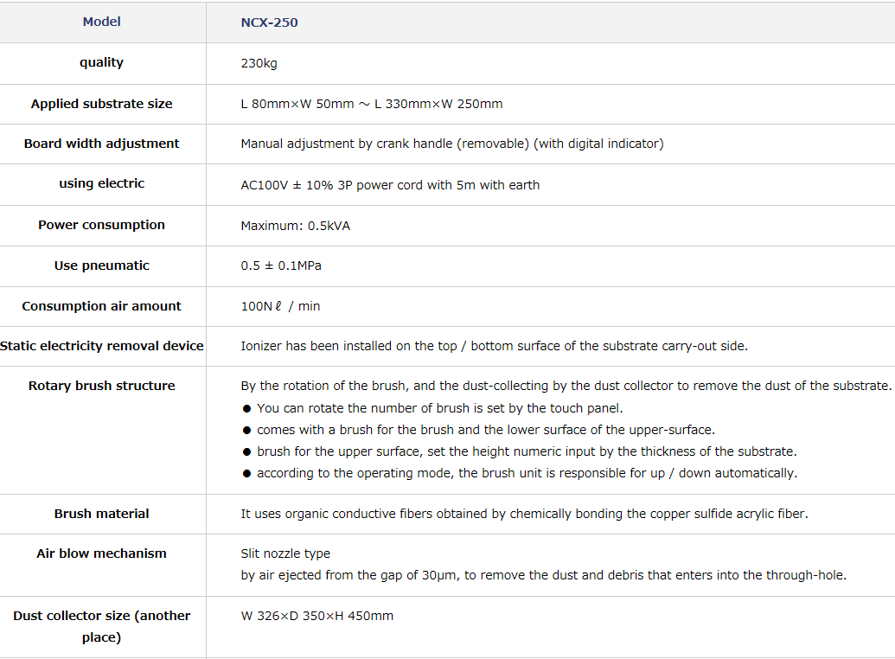Screen dimensions: 895x659
Task: Click the Static electricity removal device label
Action: (x=101, y=346)
